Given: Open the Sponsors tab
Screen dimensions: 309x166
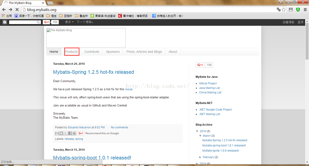Looking at the screenshot, I should [113, 52].
